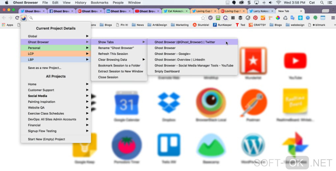Open the Art&Design bookmarks folder

[157, 25]
